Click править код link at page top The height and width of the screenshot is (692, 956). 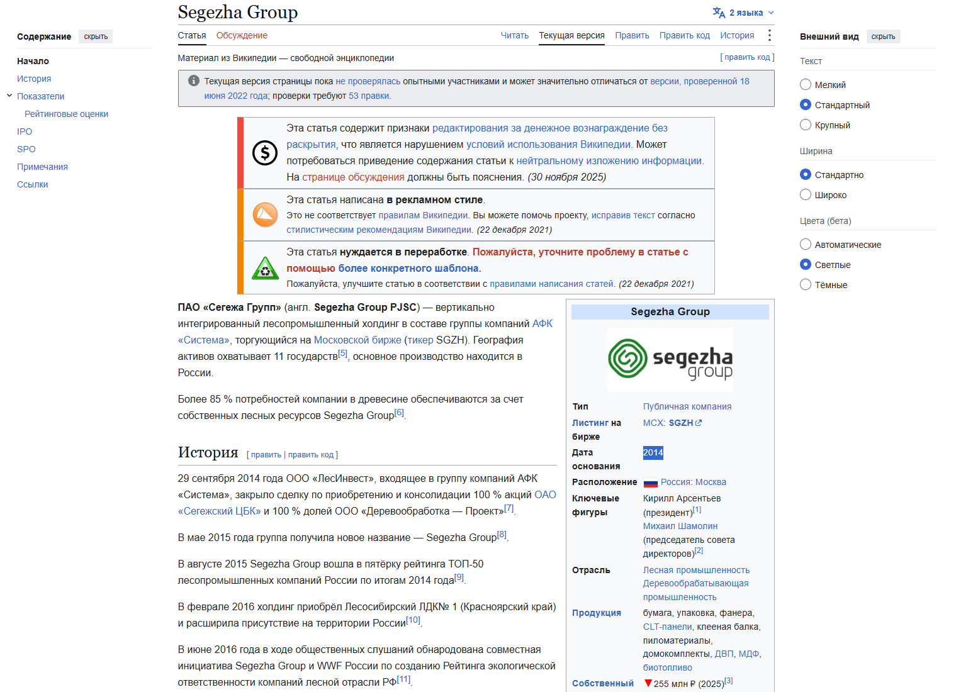747,57
